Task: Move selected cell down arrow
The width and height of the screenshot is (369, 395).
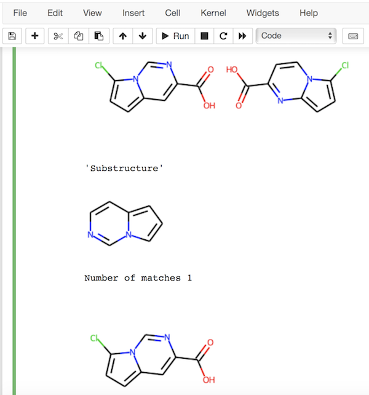Action: (143, 36)
